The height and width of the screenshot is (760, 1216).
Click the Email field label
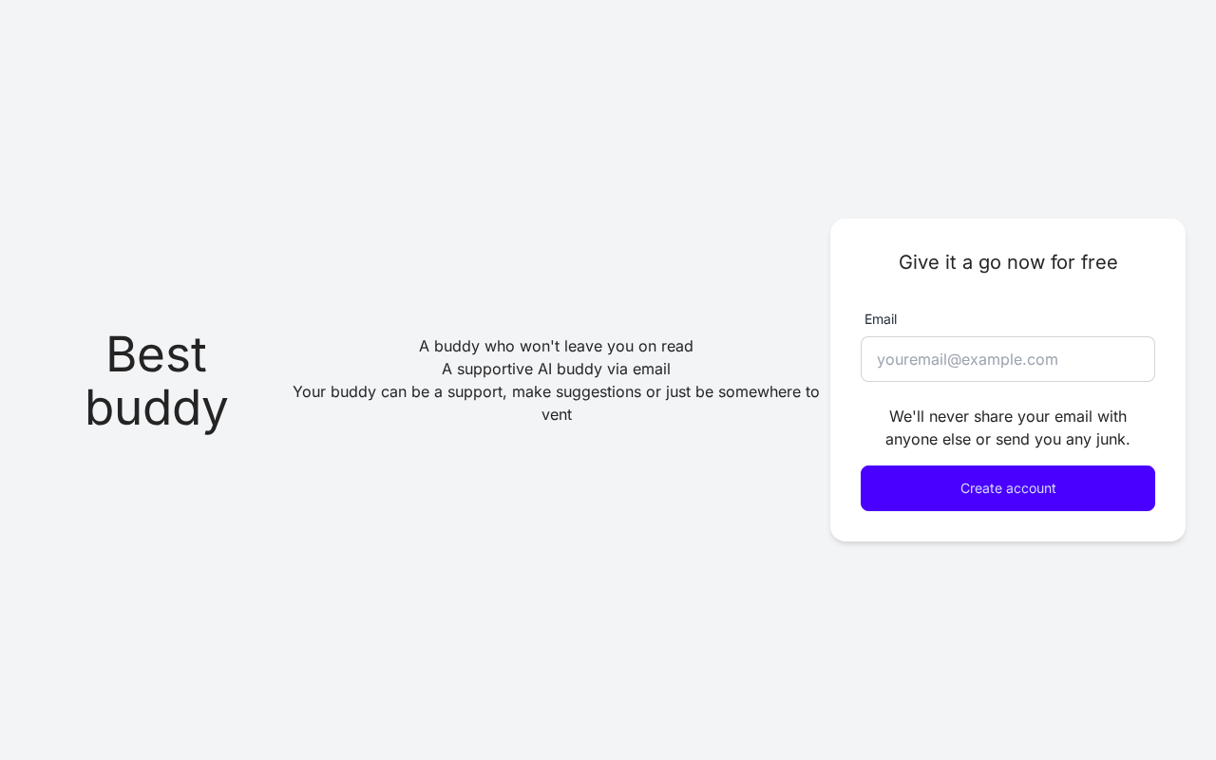[881, 319]
